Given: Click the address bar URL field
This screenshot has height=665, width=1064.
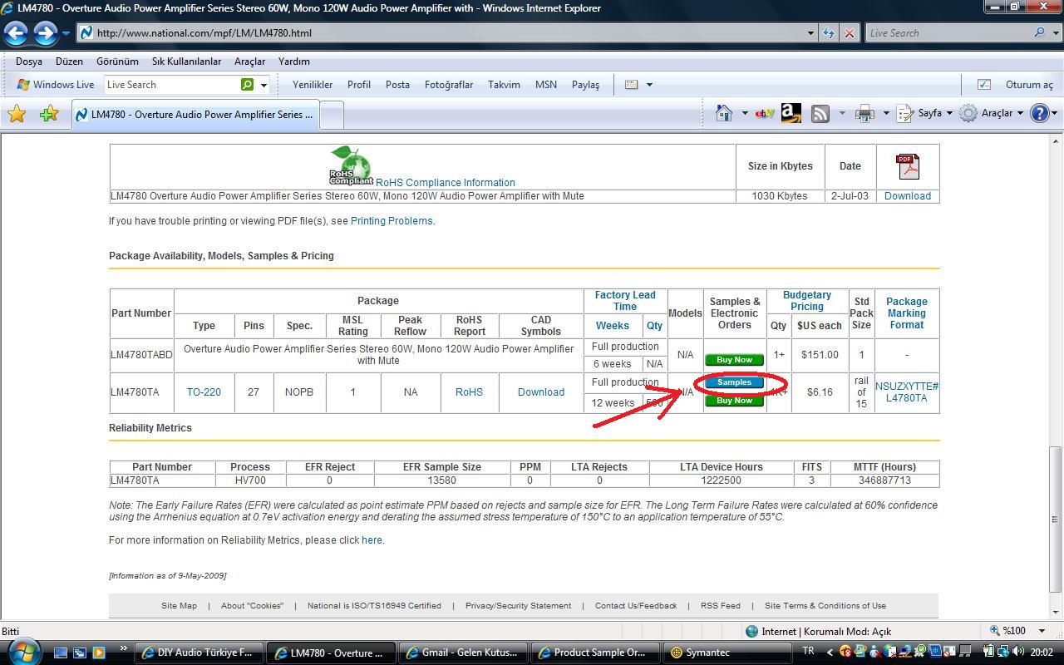Looking at the screenshot, I should coord(449,33).
